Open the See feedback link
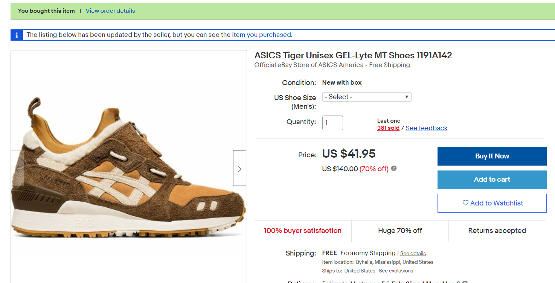 click(x=427, y=128)
